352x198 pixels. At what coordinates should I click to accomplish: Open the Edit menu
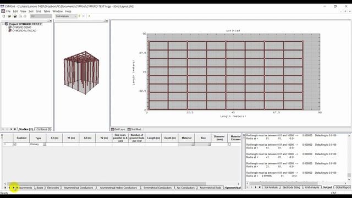tap(15, 11)
